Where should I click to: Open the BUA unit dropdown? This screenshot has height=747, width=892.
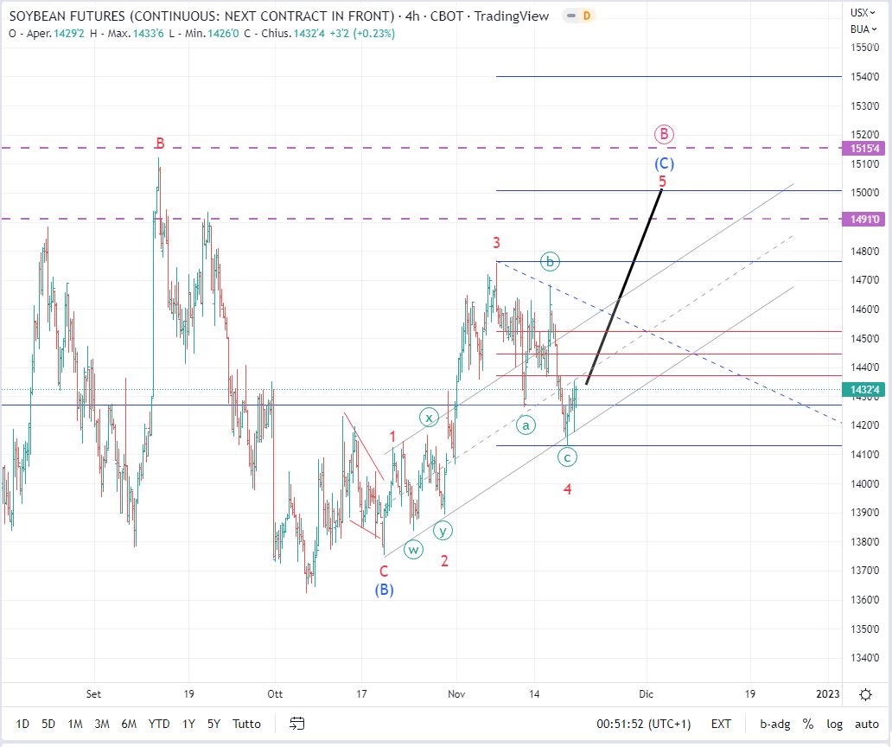click(863, 29)
